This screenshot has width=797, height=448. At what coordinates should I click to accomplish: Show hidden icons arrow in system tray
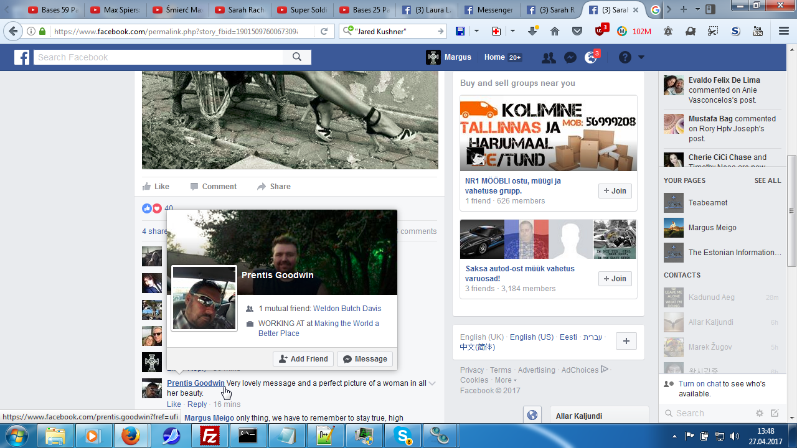coord(675,436)
